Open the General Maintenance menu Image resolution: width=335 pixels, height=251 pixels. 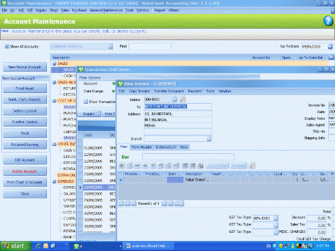(x=106, y=10)
